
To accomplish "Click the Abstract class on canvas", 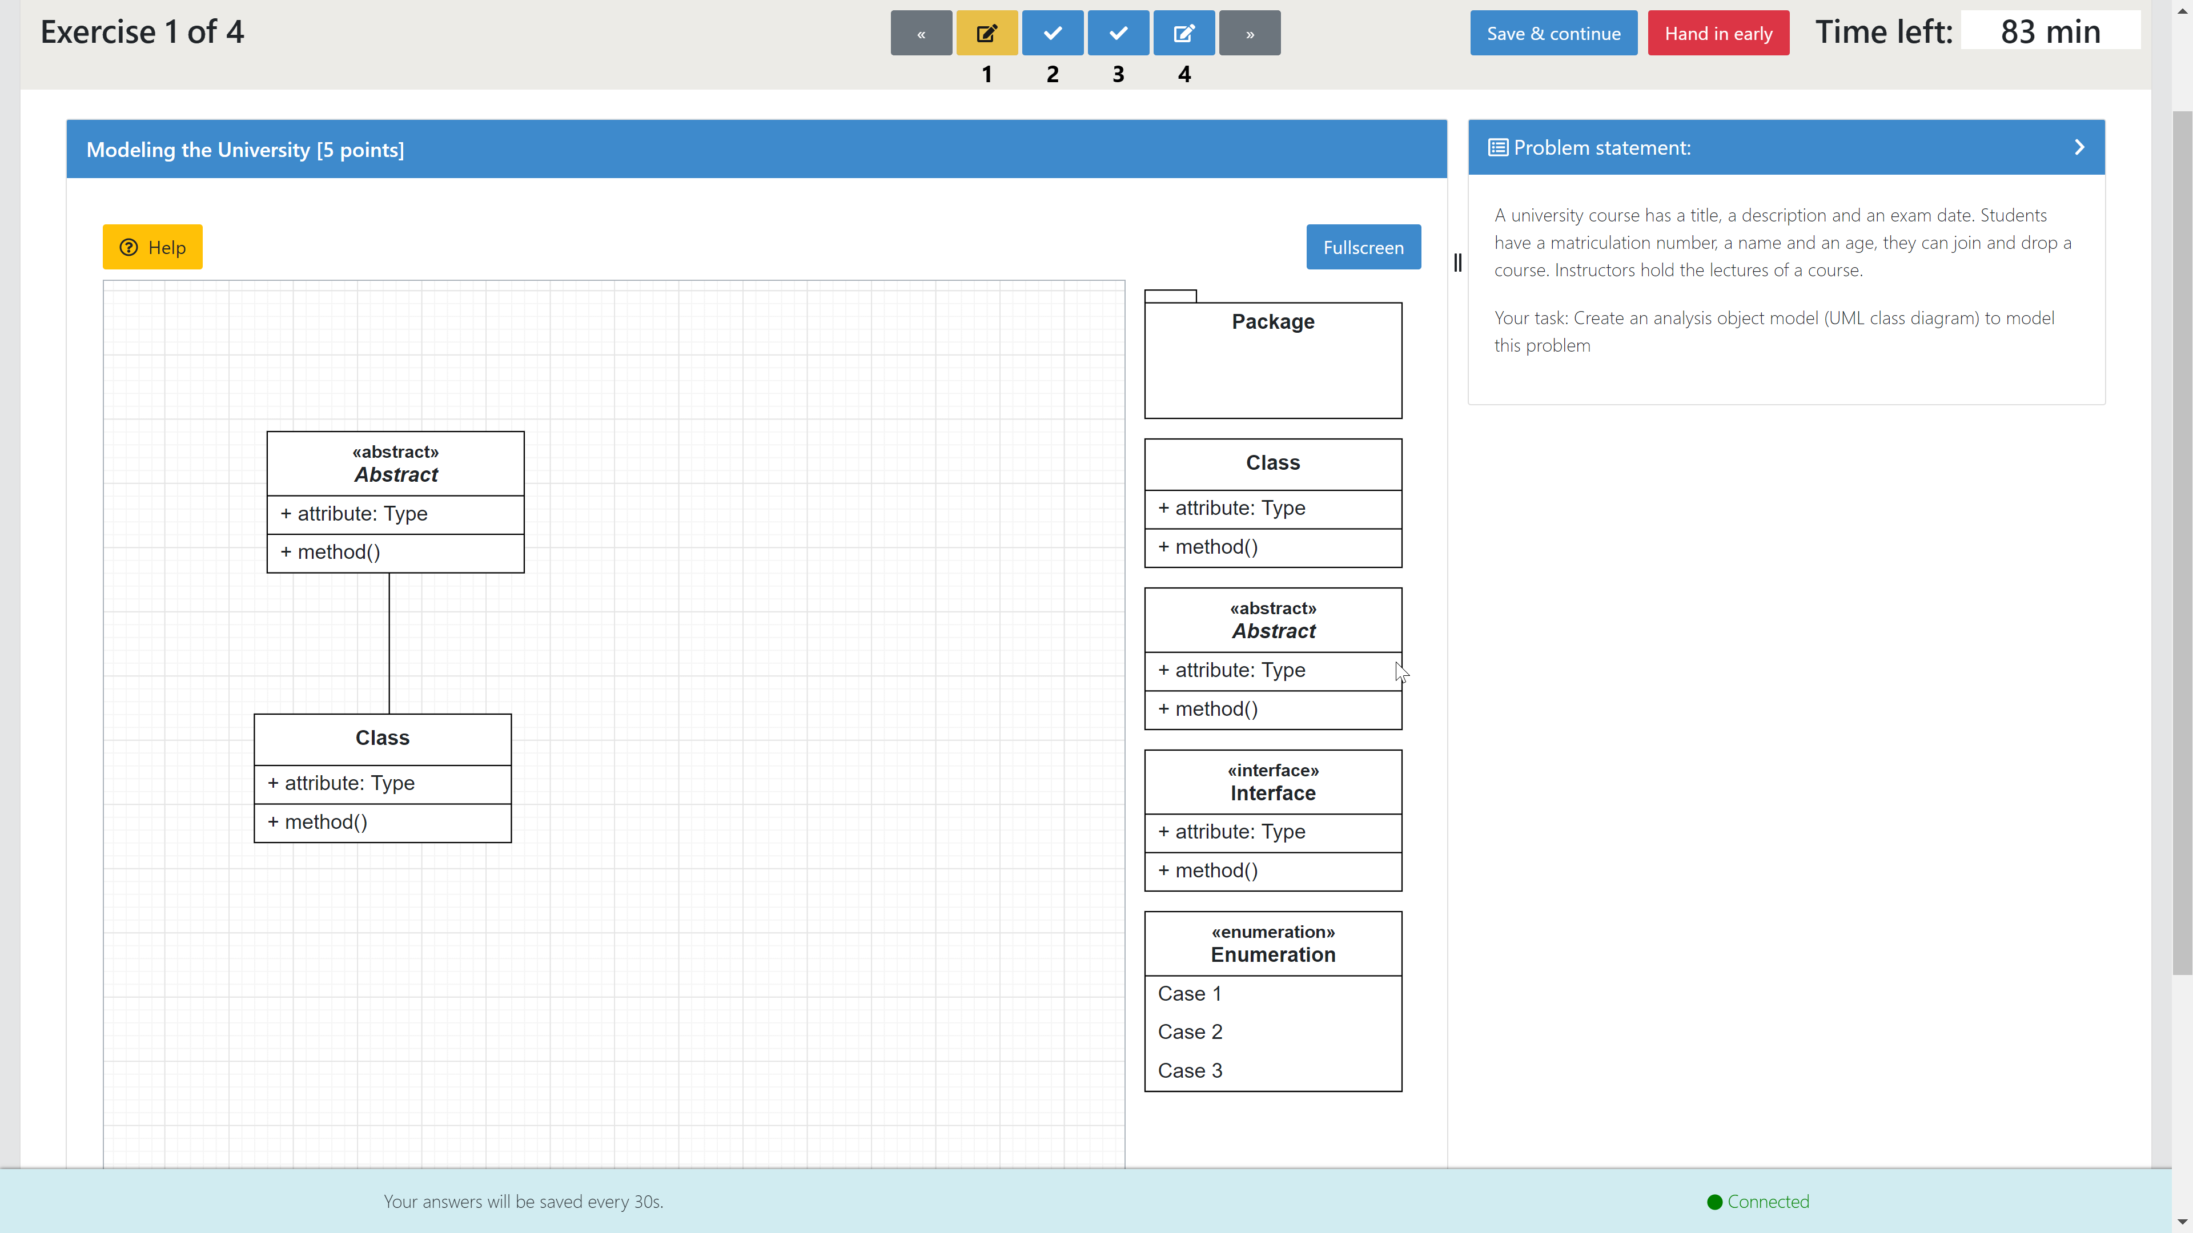I will click(x=395, y=462).
